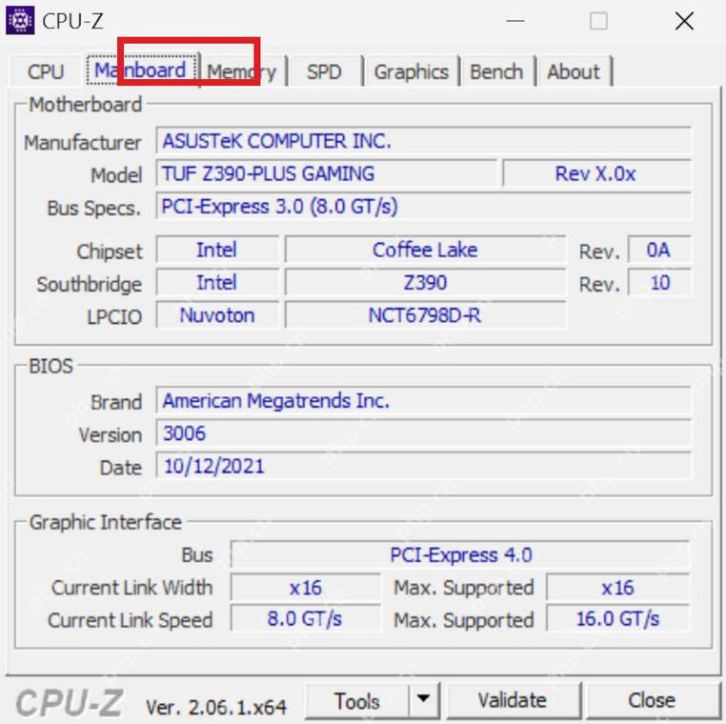Select manufacturer field ASUSTeK COMPUTER INC.

[423, 141]
